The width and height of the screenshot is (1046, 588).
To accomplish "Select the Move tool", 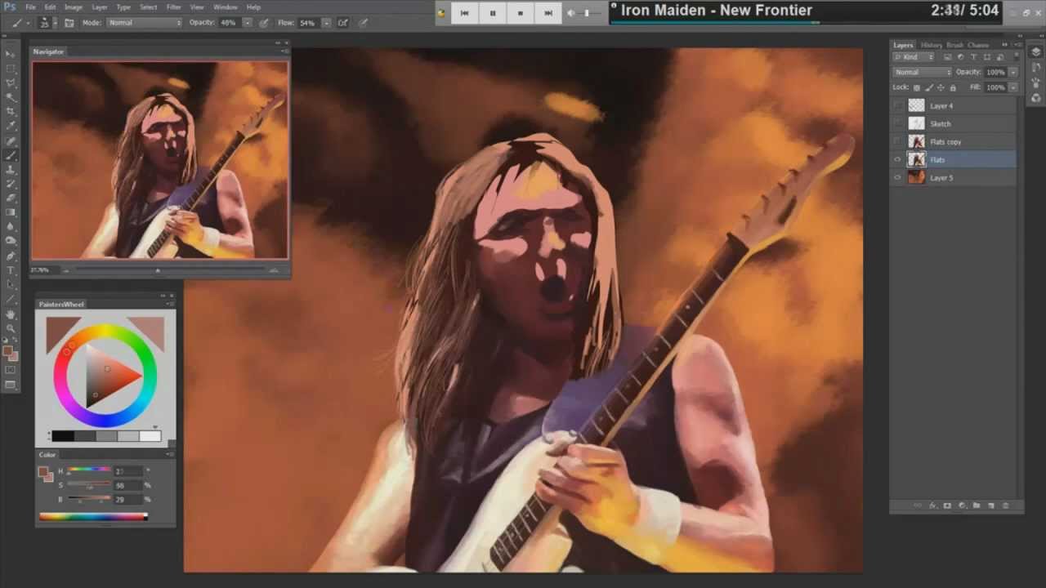I will 11,54.
